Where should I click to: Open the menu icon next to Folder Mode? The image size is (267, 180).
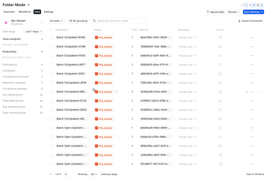click(x=29, y=5)
